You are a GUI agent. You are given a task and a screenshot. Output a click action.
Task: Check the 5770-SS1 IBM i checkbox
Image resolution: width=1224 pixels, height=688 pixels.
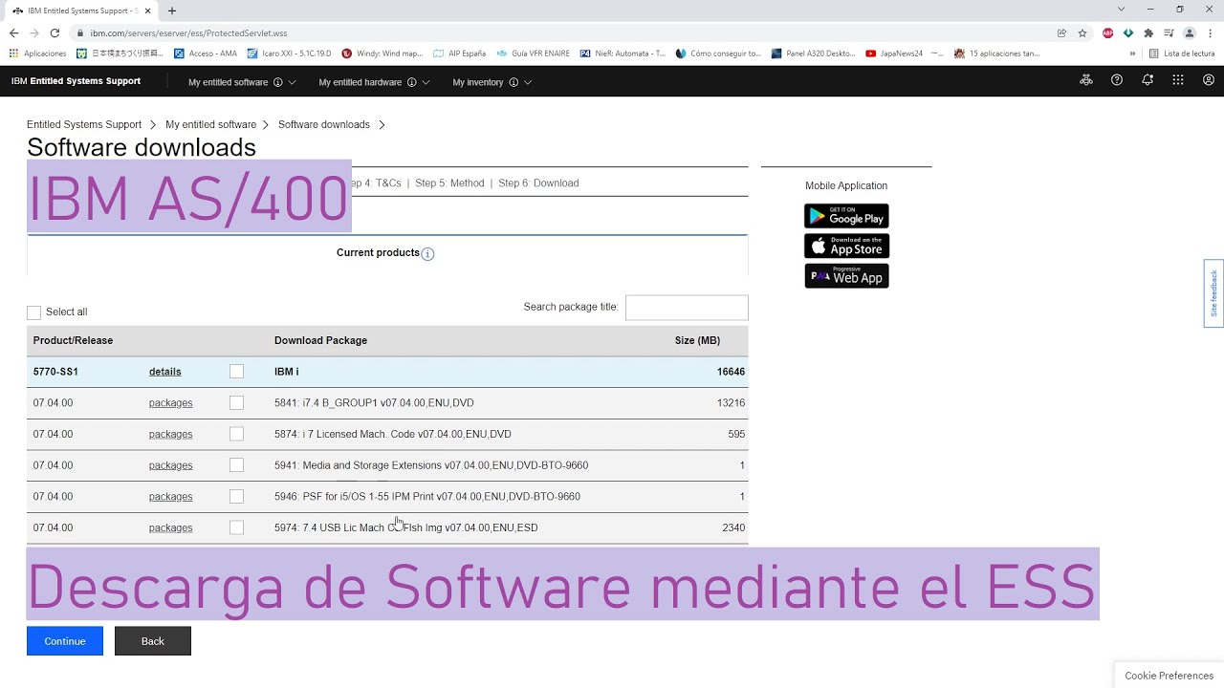[236, 372]
